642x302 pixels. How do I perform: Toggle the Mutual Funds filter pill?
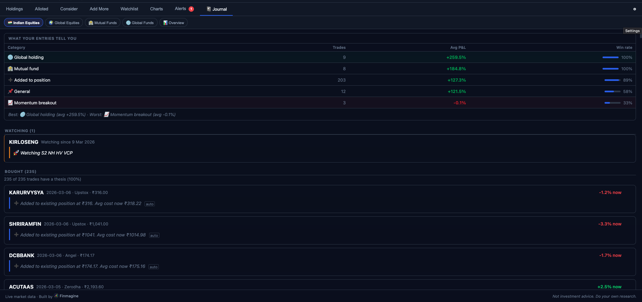coord(102,22)
